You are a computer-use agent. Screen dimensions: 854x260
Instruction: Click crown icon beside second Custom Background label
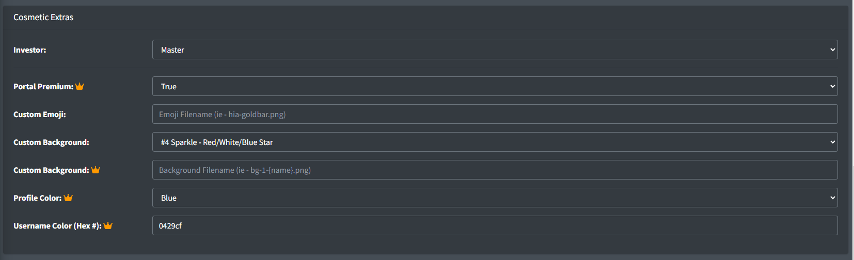coord(96,170)
